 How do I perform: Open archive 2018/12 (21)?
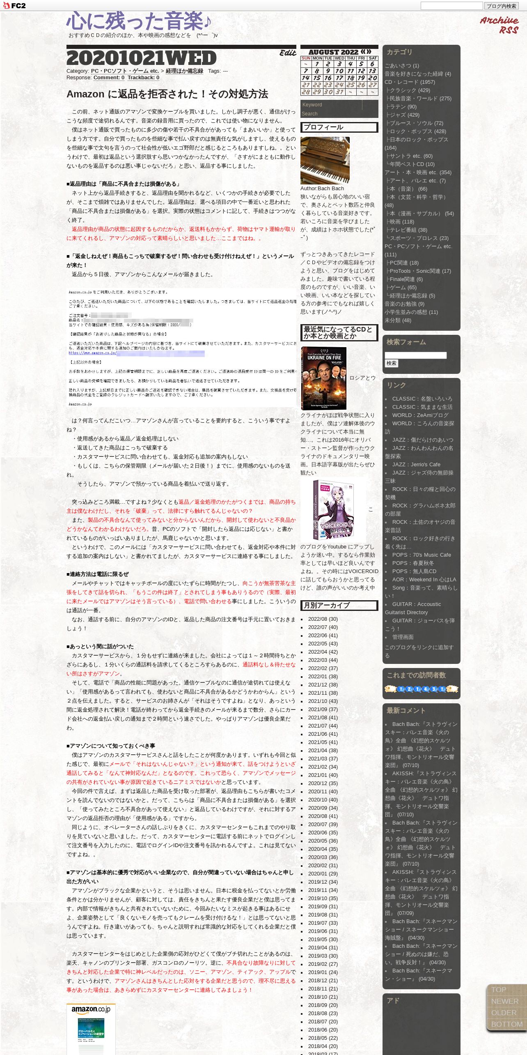tap(323, 981)
